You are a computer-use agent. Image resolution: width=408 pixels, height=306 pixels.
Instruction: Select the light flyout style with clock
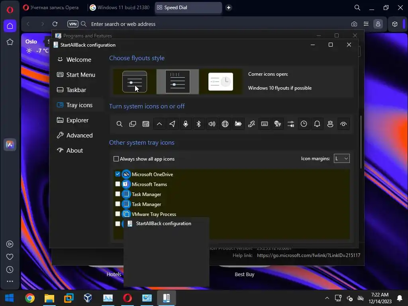tap(221, 82)
